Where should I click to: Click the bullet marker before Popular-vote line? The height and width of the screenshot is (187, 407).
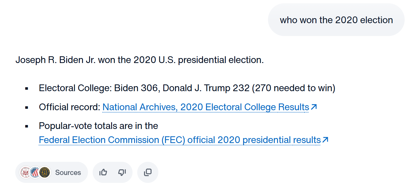[x=27, y=126]
